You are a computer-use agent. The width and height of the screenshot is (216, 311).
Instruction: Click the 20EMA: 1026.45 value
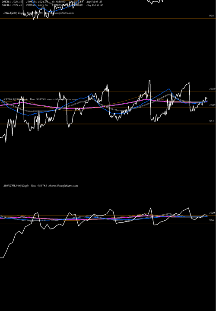[12, 2]
